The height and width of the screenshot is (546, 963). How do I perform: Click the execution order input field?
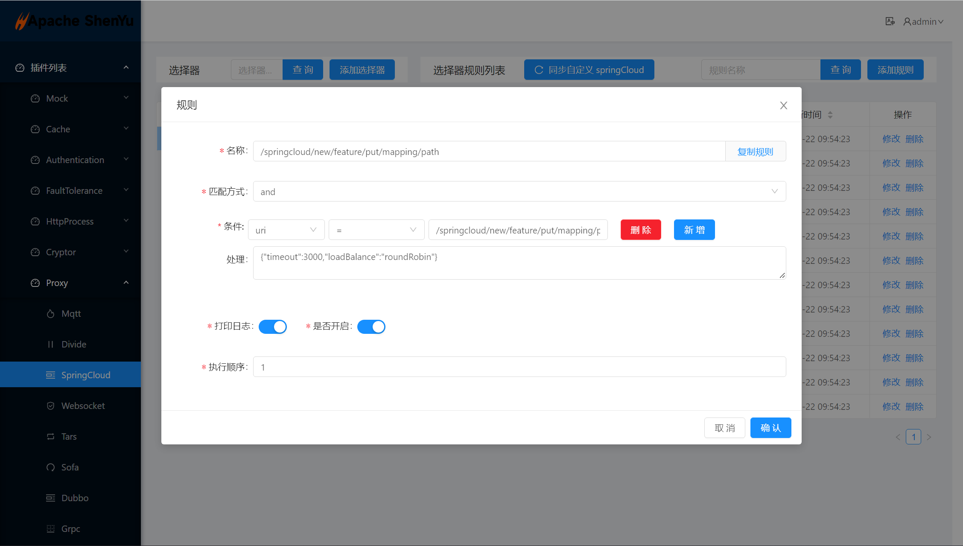pyautogui.click(x=519, y=367)
